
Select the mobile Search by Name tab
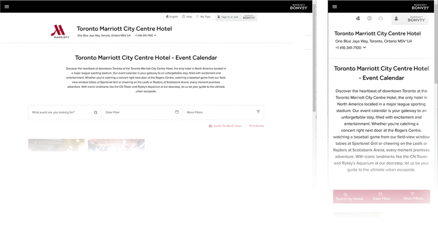(x=349, y=197)
